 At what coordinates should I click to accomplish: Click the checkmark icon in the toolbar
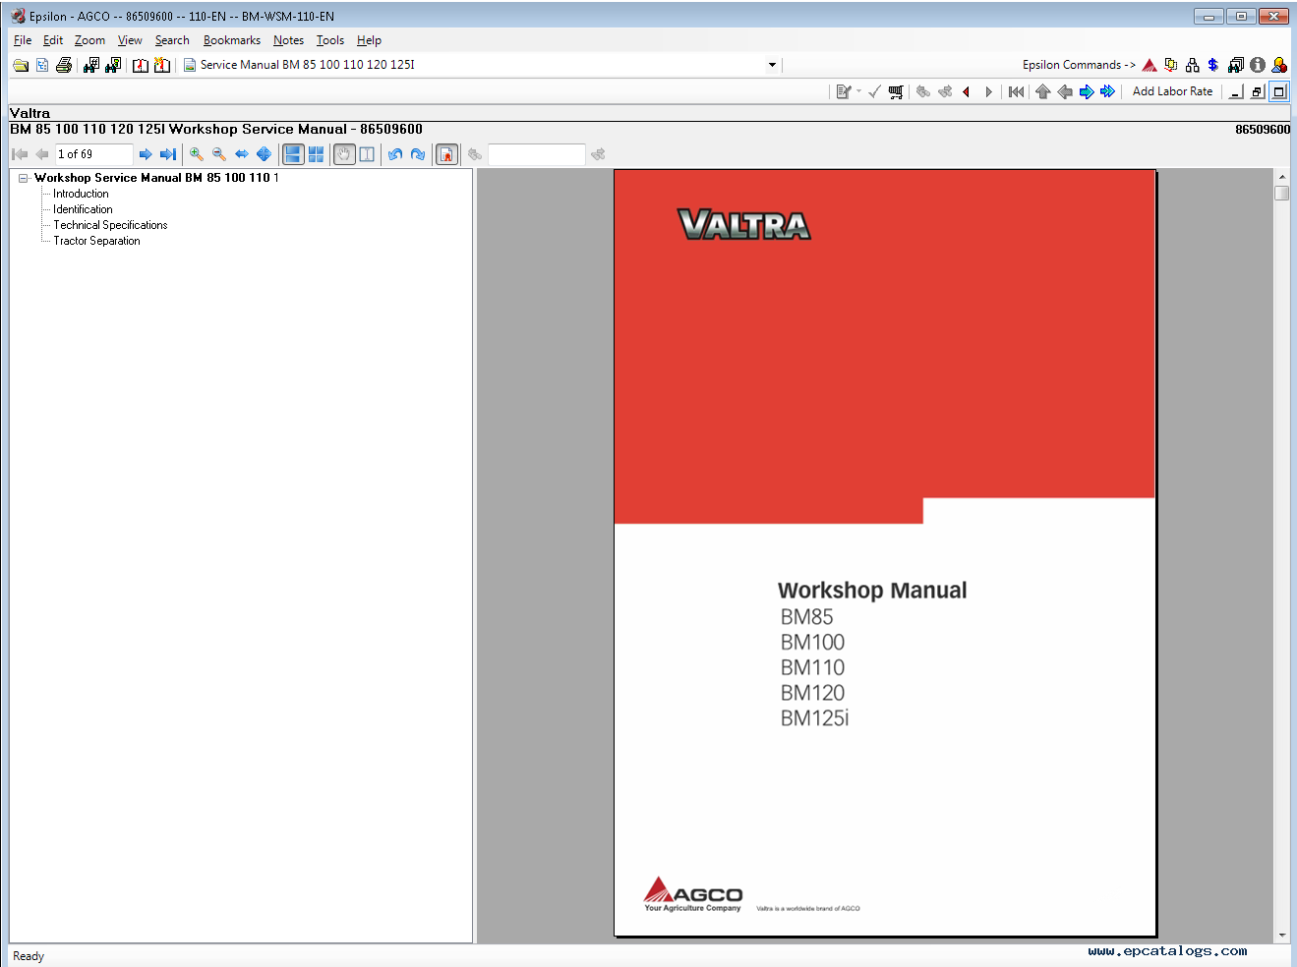874,91
